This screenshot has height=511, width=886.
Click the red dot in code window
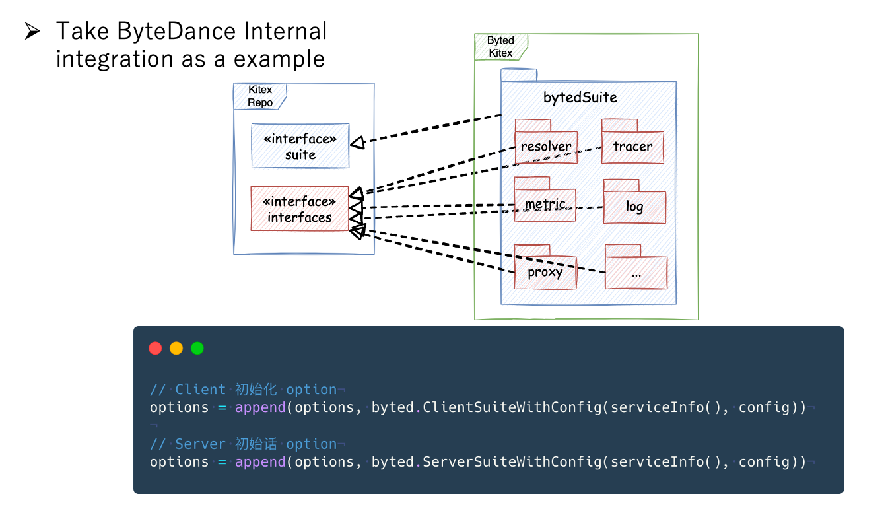coord(156,348)
